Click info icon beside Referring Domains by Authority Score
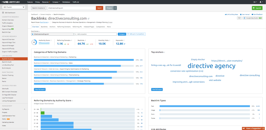 pyautogui.click(x=72, y=101)
